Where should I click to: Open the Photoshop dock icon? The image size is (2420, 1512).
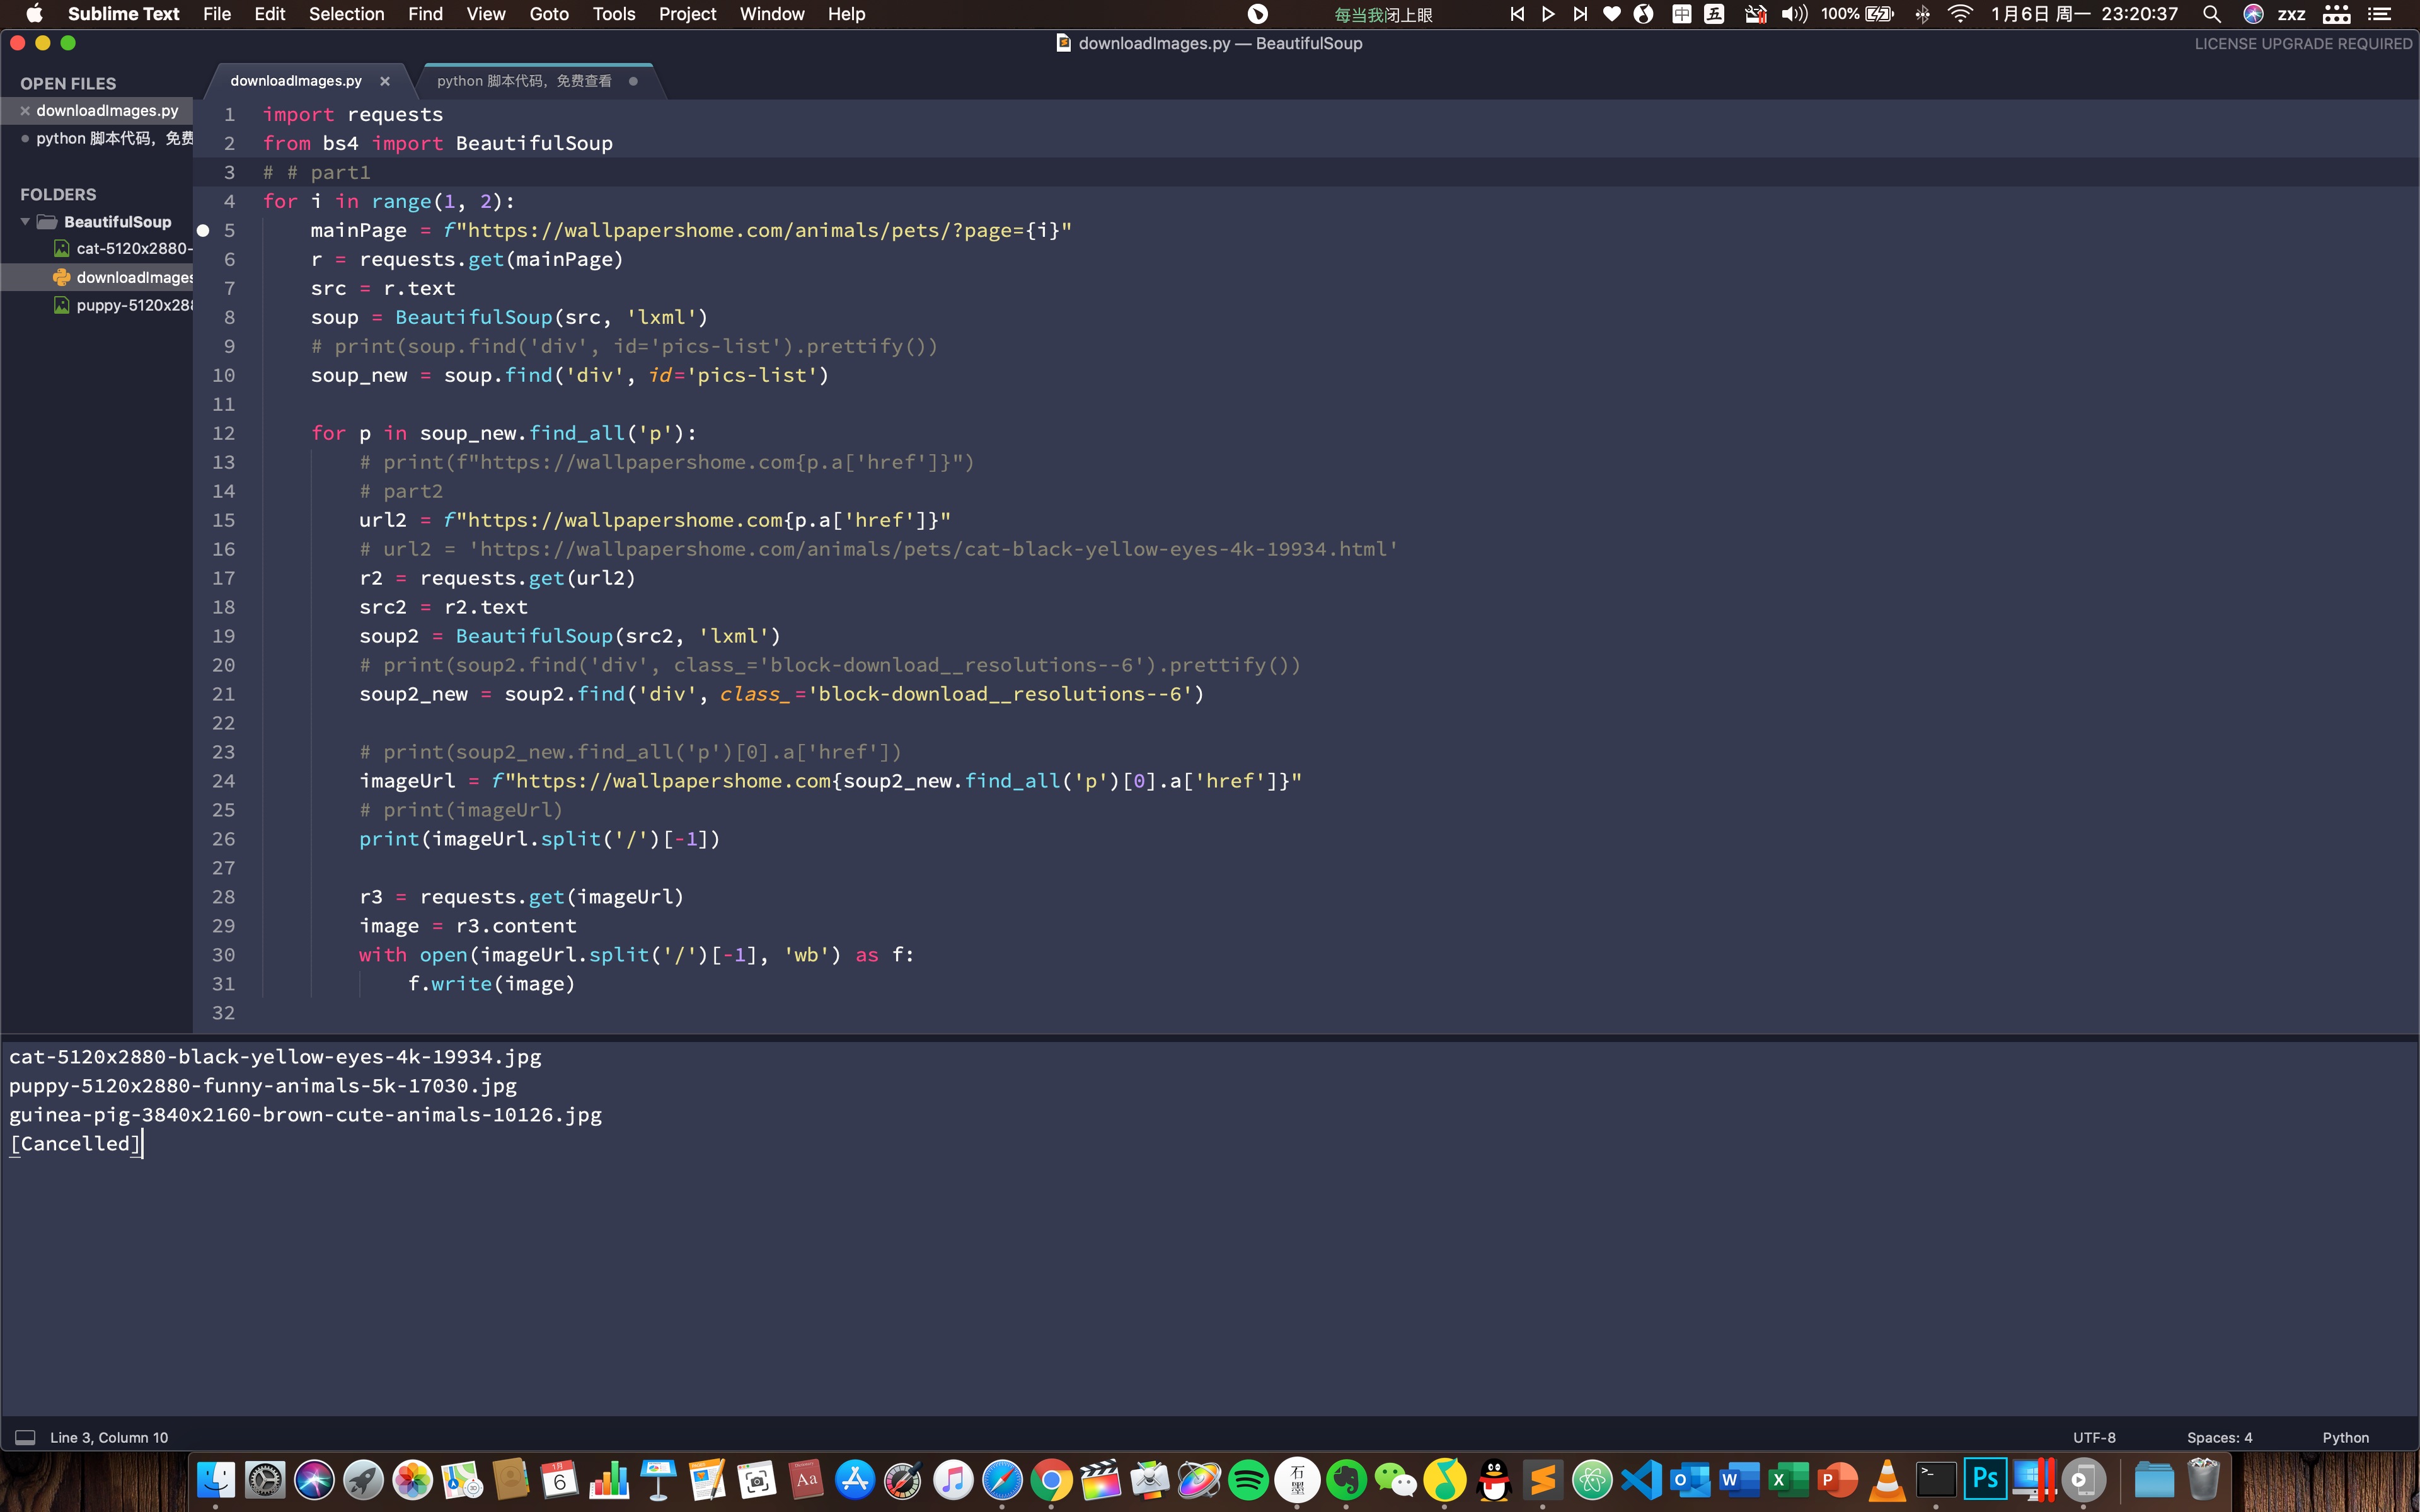click(x=1985, y=1478)
